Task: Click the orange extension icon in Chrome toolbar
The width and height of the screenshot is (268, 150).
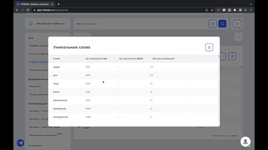Action: pos(229,10)
